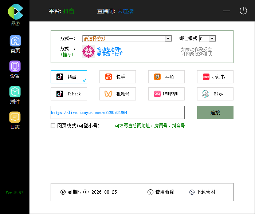
Task: Open the 设置 settings sidebar icon
Action: click(x=15, y=67)
